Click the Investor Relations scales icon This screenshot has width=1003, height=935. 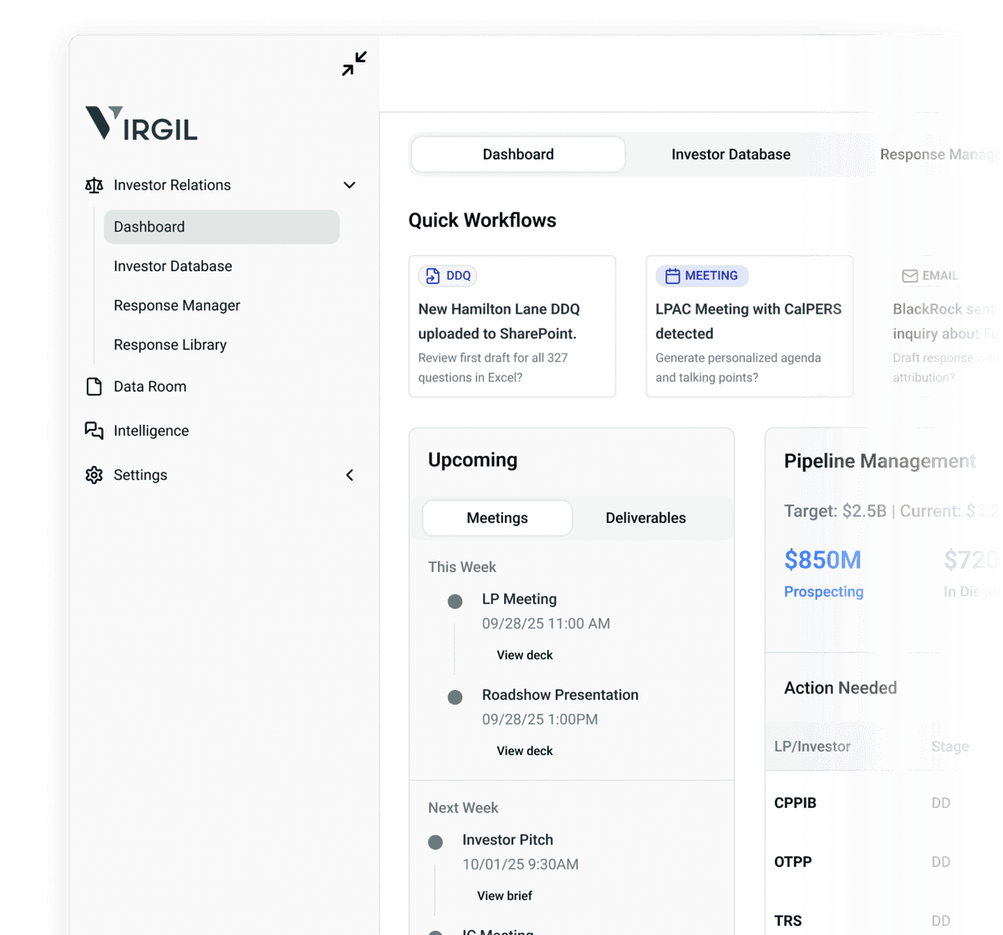tap(94, 186)
